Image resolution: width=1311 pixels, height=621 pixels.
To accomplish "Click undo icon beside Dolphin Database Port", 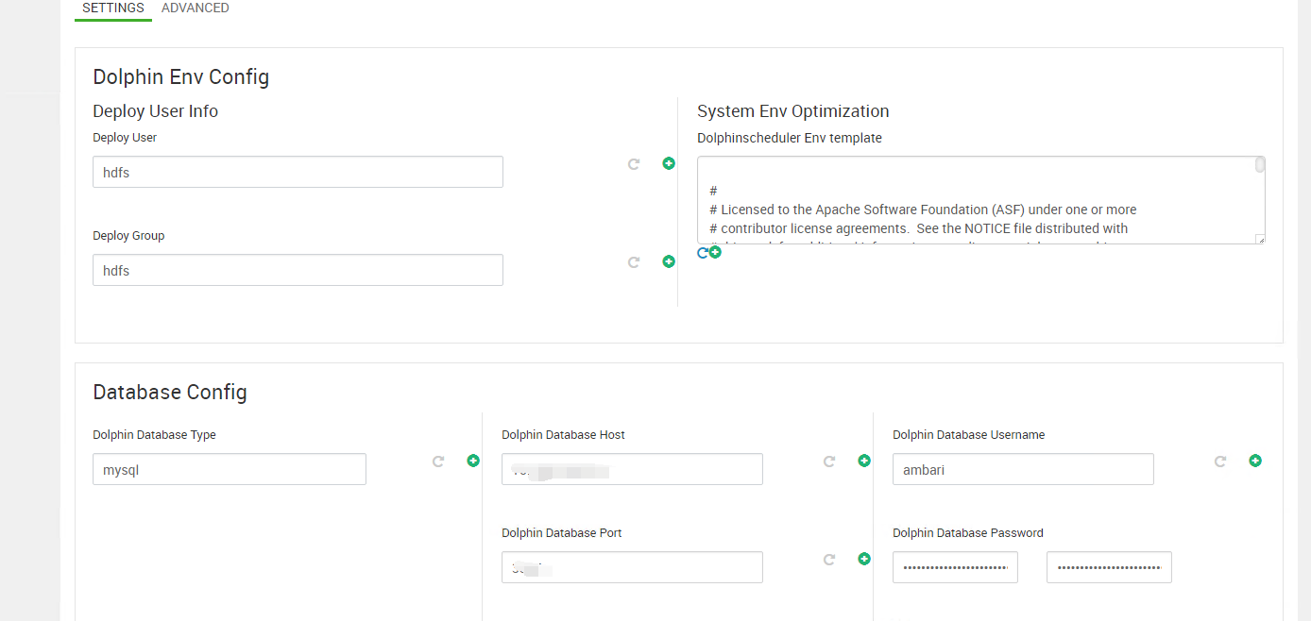I will (x=829, y=560).
